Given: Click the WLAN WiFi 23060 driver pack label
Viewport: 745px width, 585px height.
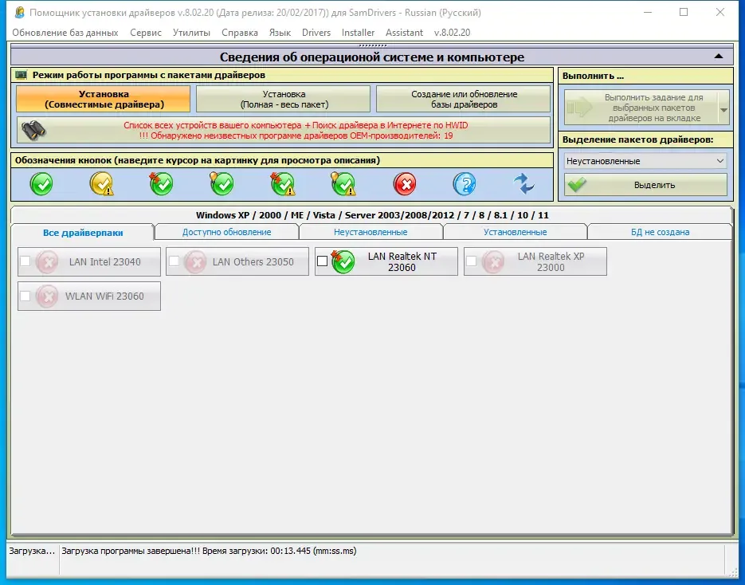Looking at the screenshot, I should tap(104, 296).
